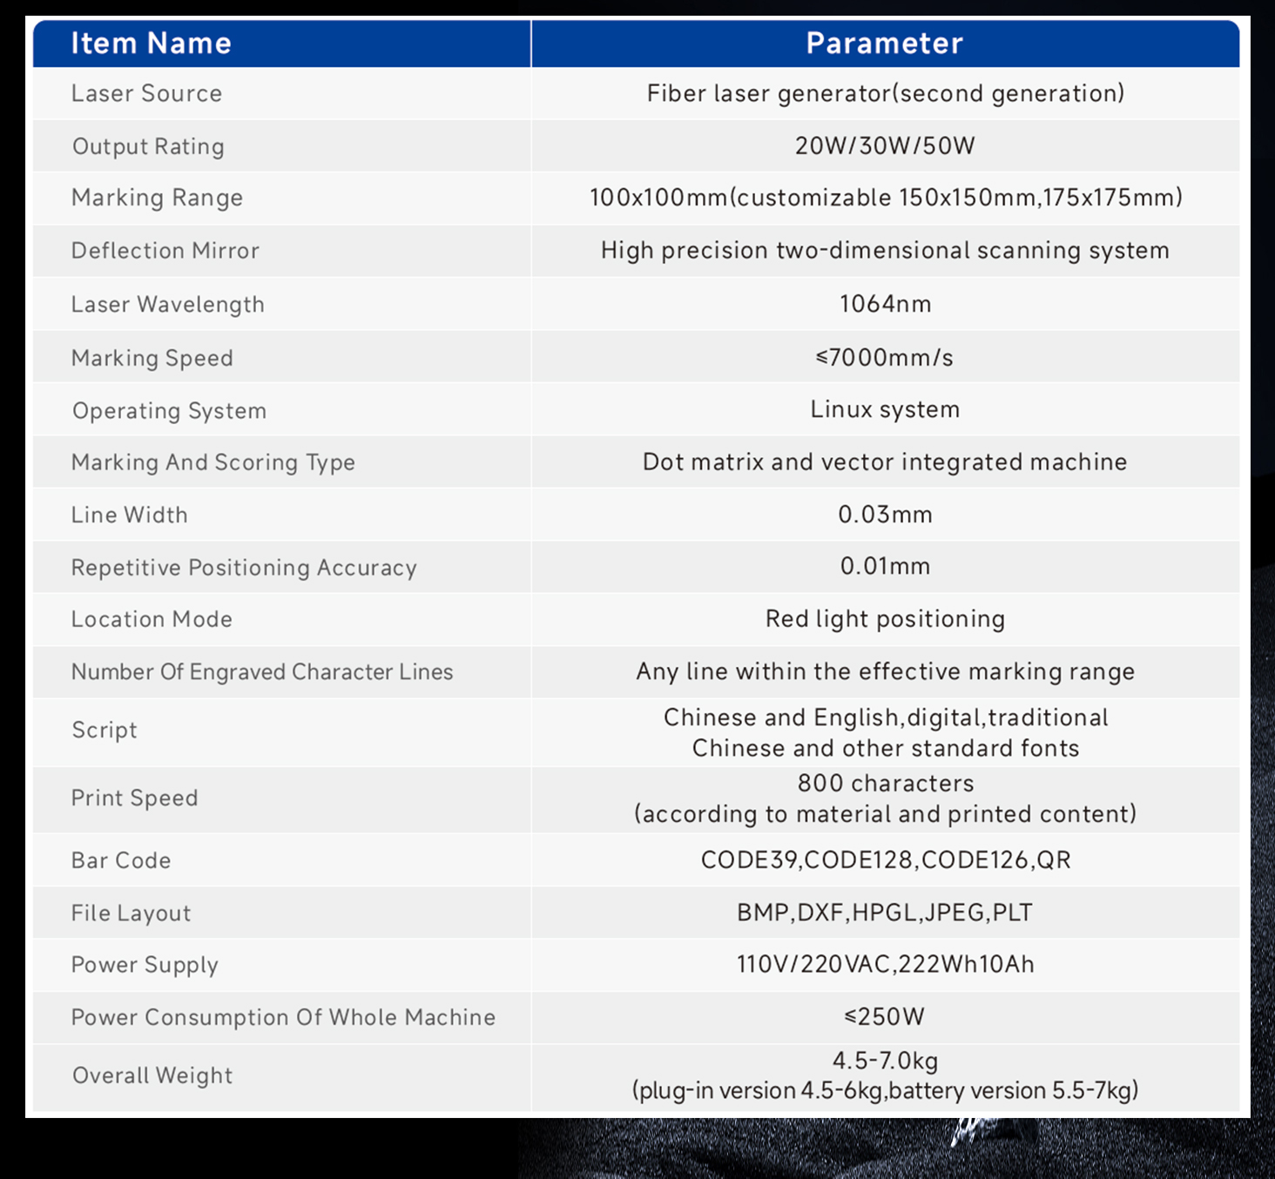This screenshot has height=1179, width=1275.
Task: Select the 'Line Width' label
Action: (x=129, y=515)
